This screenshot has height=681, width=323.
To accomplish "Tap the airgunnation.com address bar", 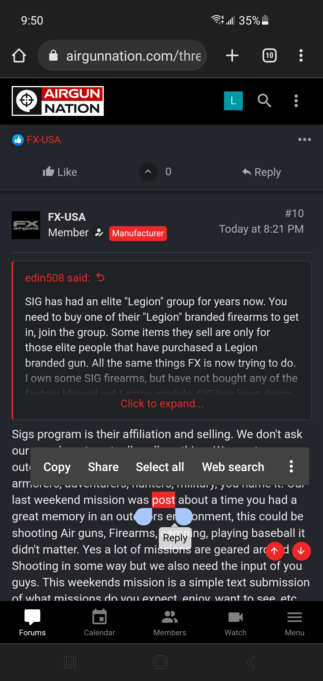I will (122, 56).
